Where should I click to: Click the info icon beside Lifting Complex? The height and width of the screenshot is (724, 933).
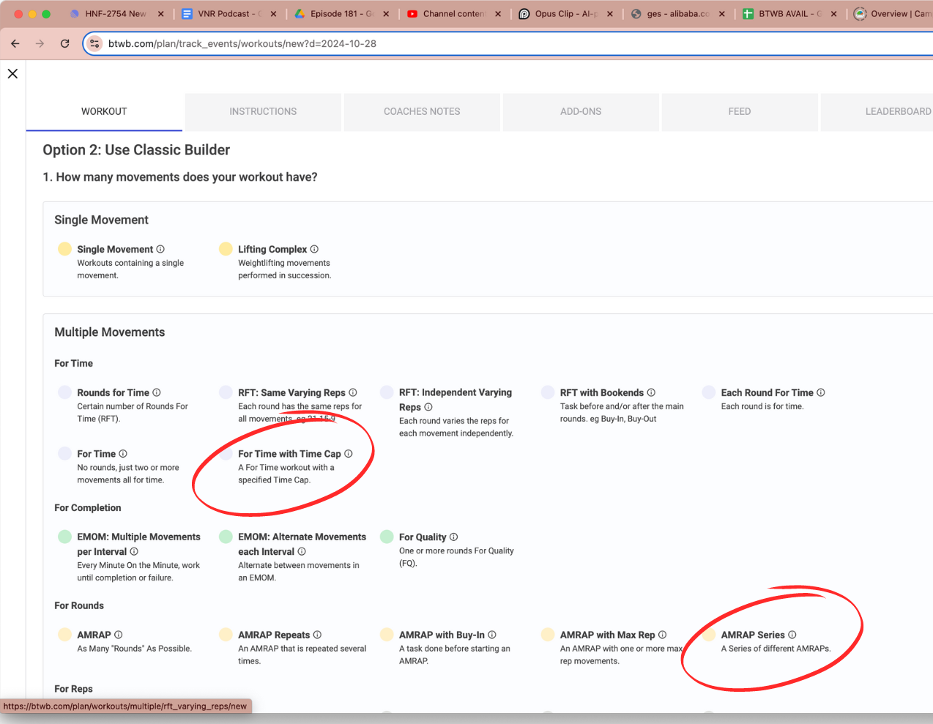pyautogui.click(x=314, y=249)
